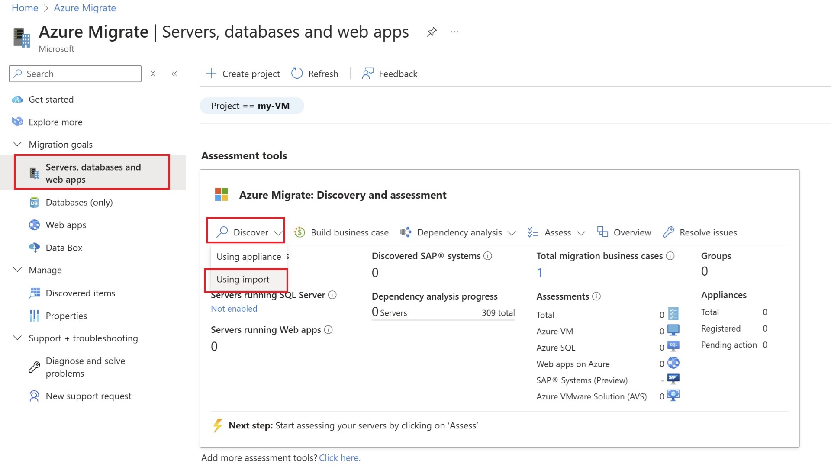The width and height of the screenshot is (831, 467).
Task: Click the Azure VM assessment monitor icon
Action: click(x=673, y=330)
